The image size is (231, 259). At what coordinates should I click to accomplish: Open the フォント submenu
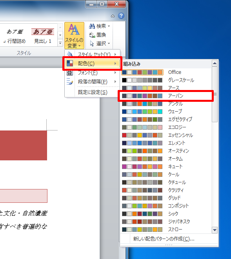point(92,73)
